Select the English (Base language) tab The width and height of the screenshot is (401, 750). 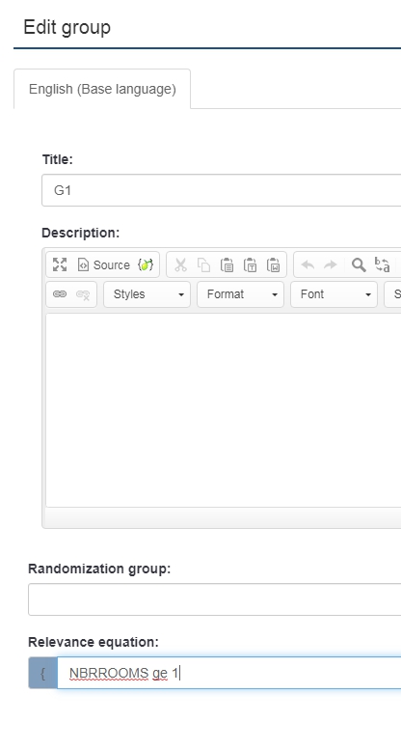(102, 89)
